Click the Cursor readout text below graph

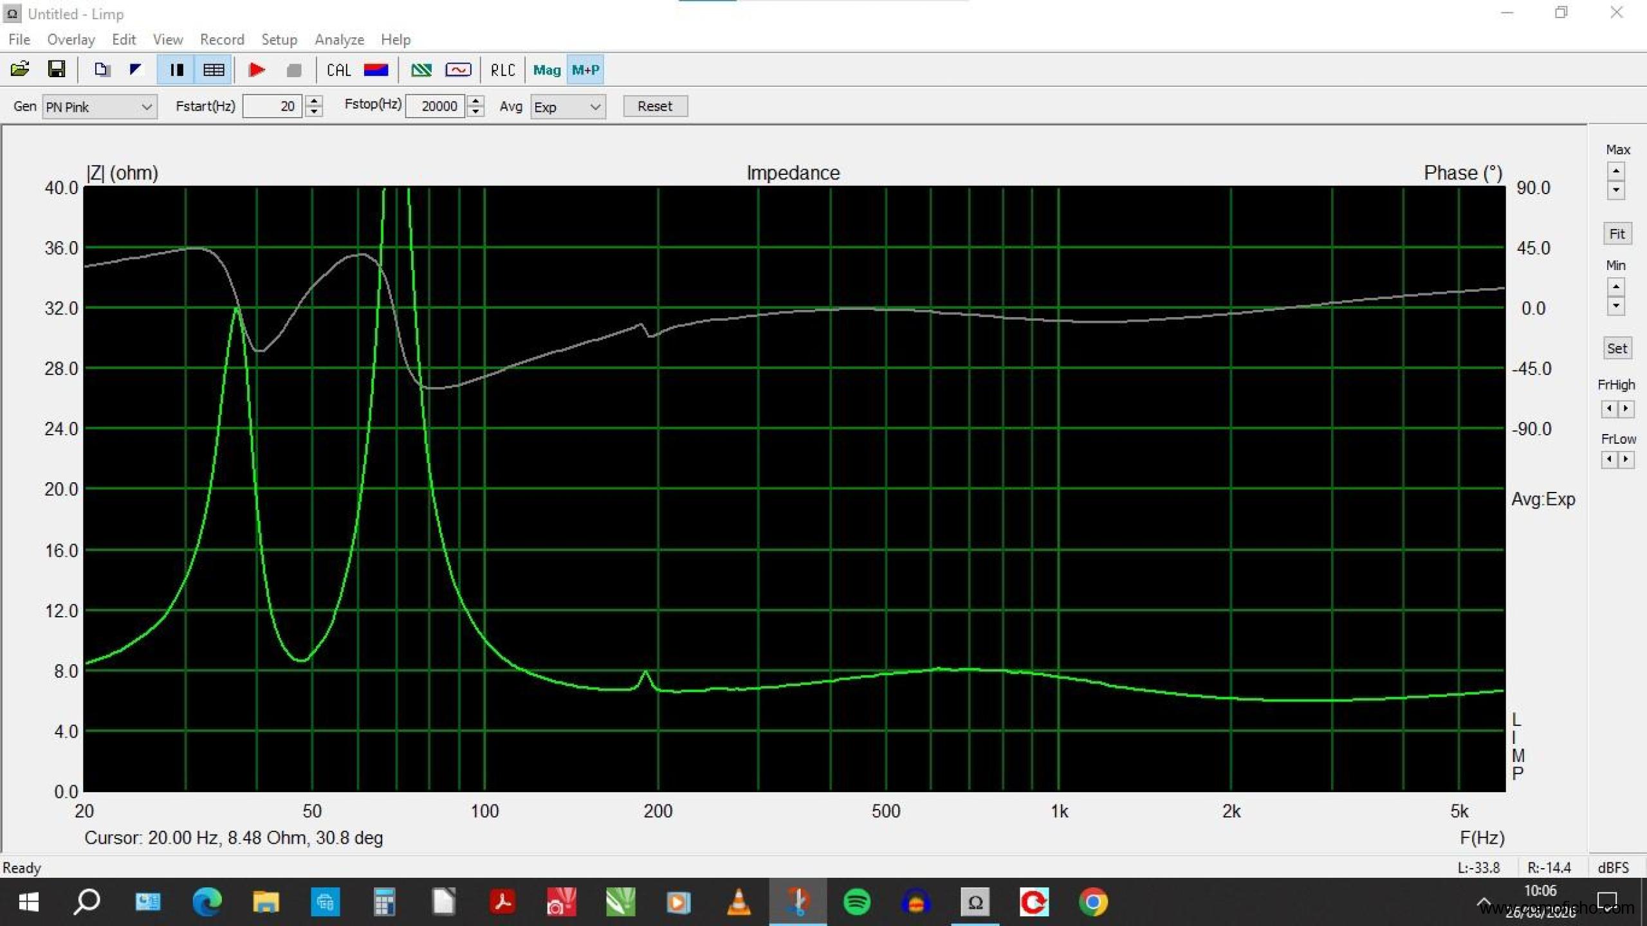[234, 838]
